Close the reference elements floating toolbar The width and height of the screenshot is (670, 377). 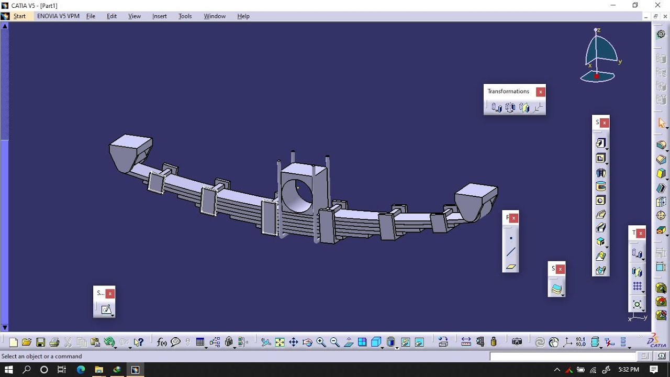pos(514,218)
